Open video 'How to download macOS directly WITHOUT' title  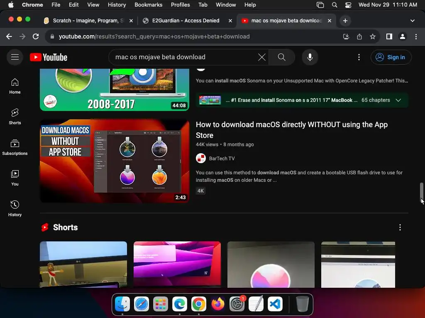point(292,130)
